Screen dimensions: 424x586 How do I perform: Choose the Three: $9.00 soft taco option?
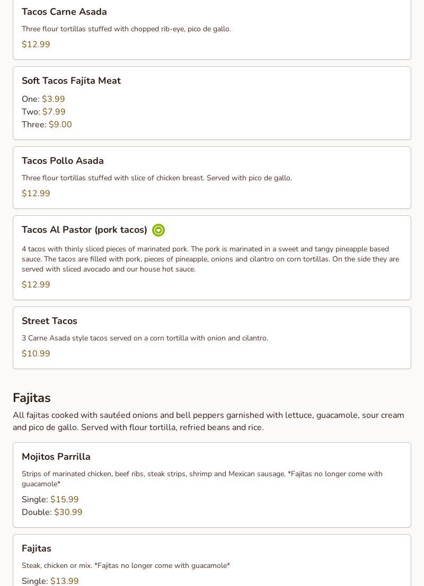coord(47,125)
